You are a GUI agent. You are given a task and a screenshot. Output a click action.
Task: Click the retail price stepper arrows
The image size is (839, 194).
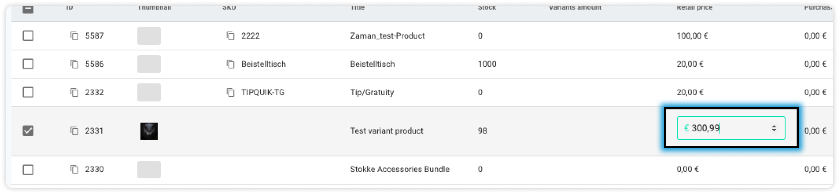tap(774, 128)
